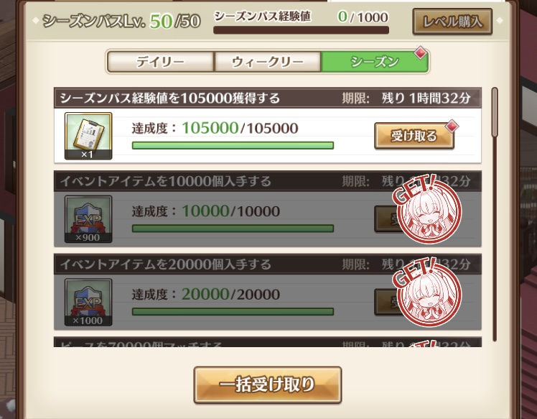Image resolution: width=537 pixels, height=419 pixels.
Task: Click the 105000/105000 green progress bar
Action: click(x=233, y=145)
